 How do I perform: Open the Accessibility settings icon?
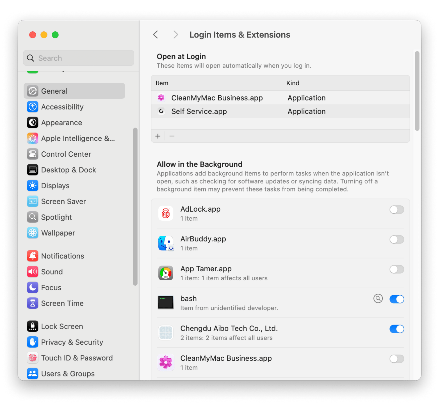[33, 107]
